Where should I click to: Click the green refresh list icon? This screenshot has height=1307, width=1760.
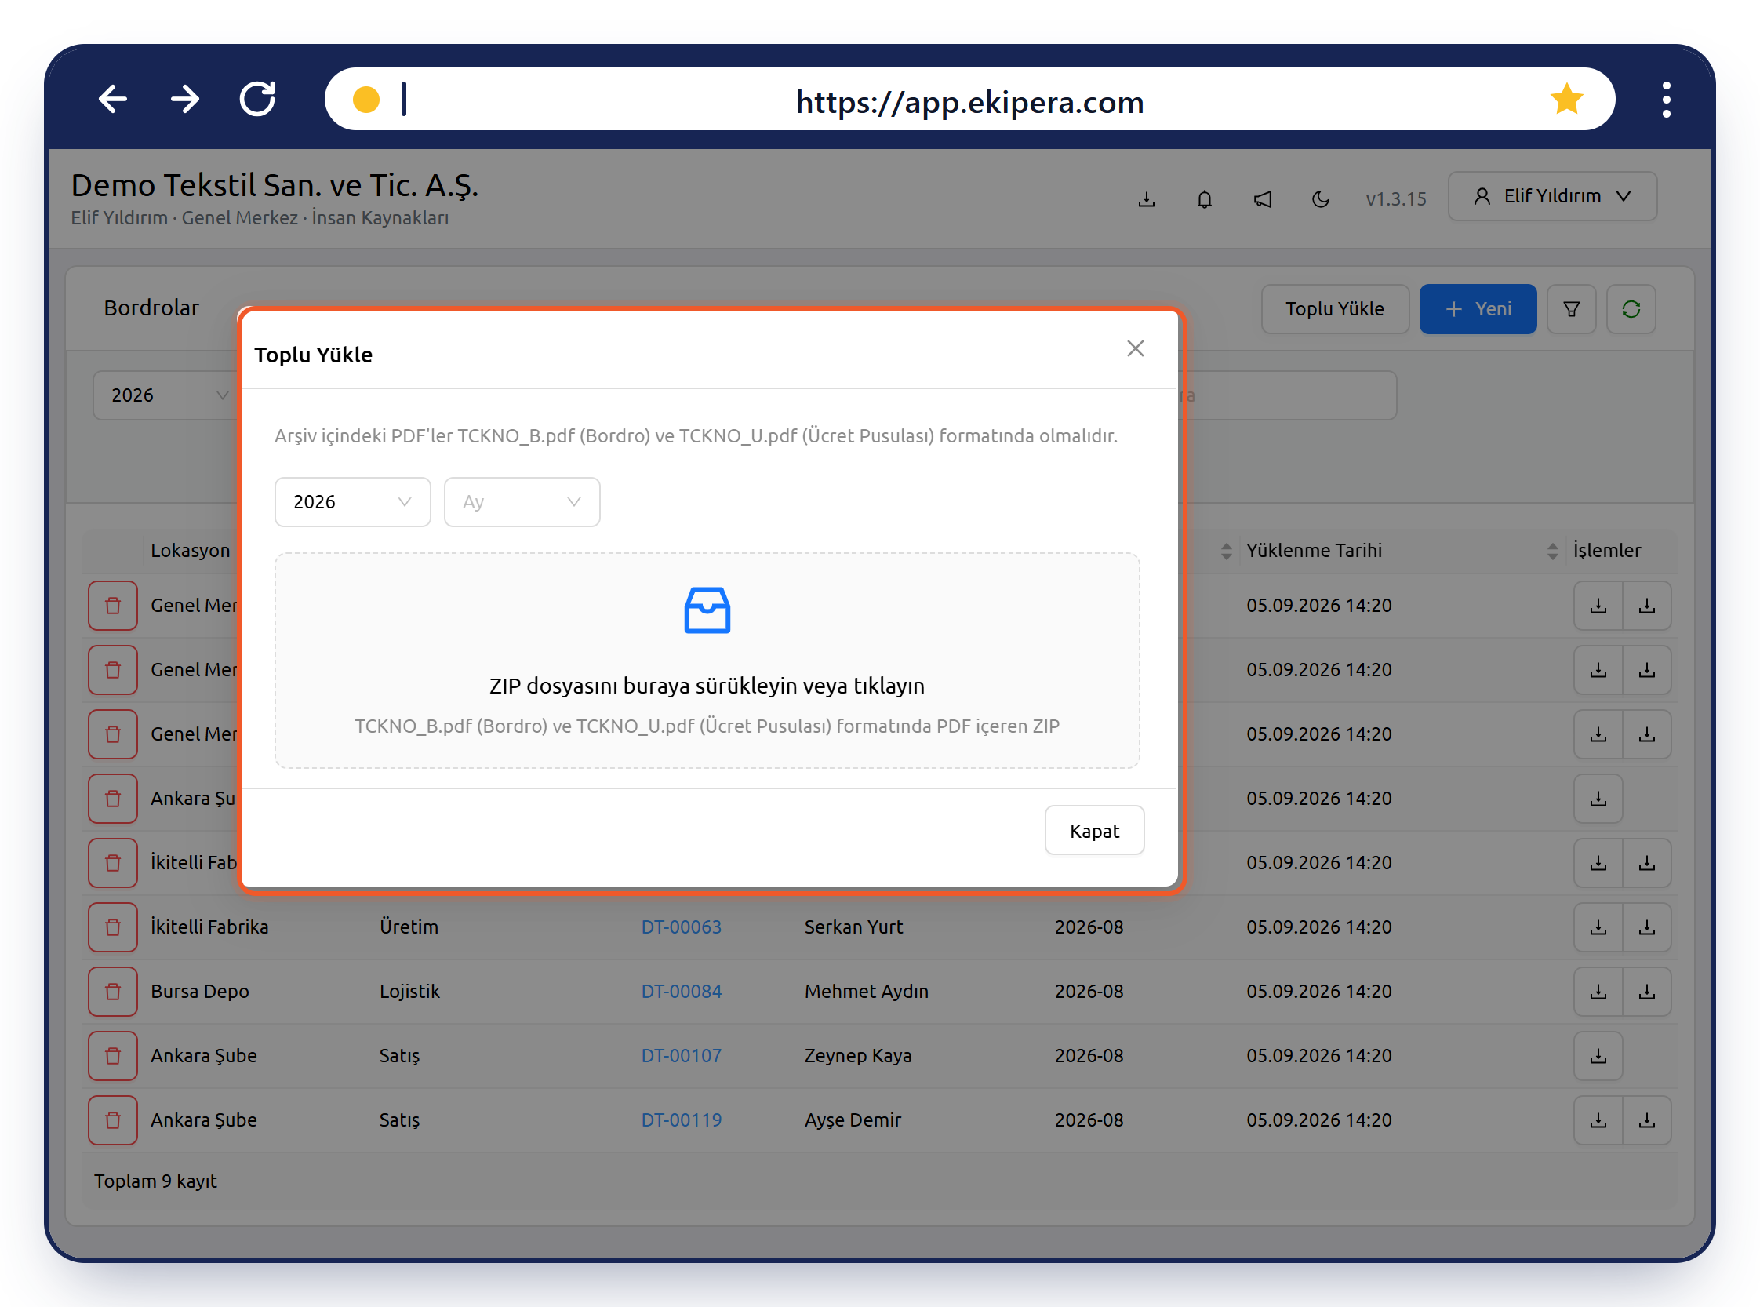[x=1631, y=308]
